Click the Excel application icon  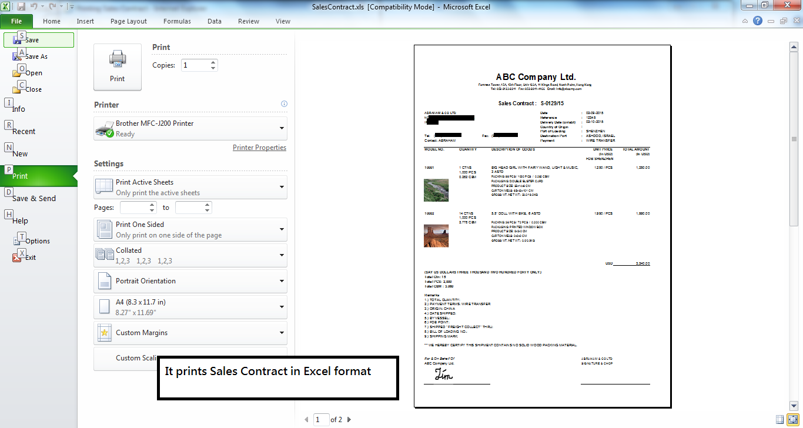tap(6, 6)
